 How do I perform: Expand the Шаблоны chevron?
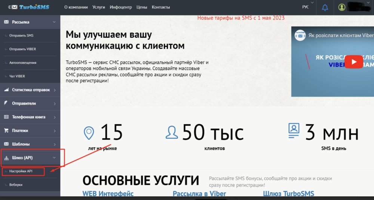[55, 145]
